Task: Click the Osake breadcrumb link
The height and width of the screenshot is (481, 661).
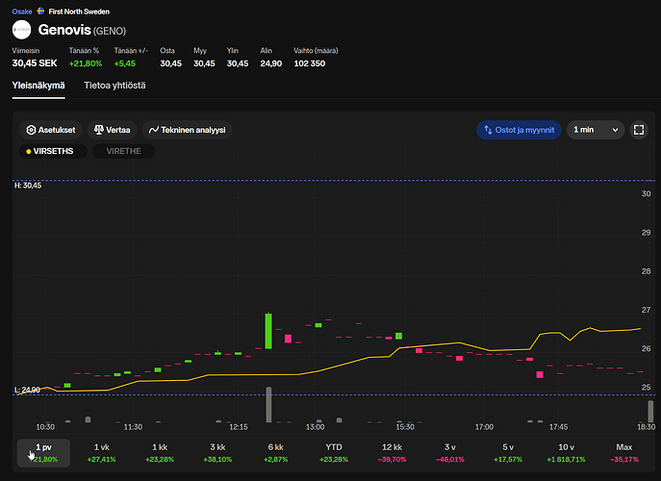Action: [22, 12]
